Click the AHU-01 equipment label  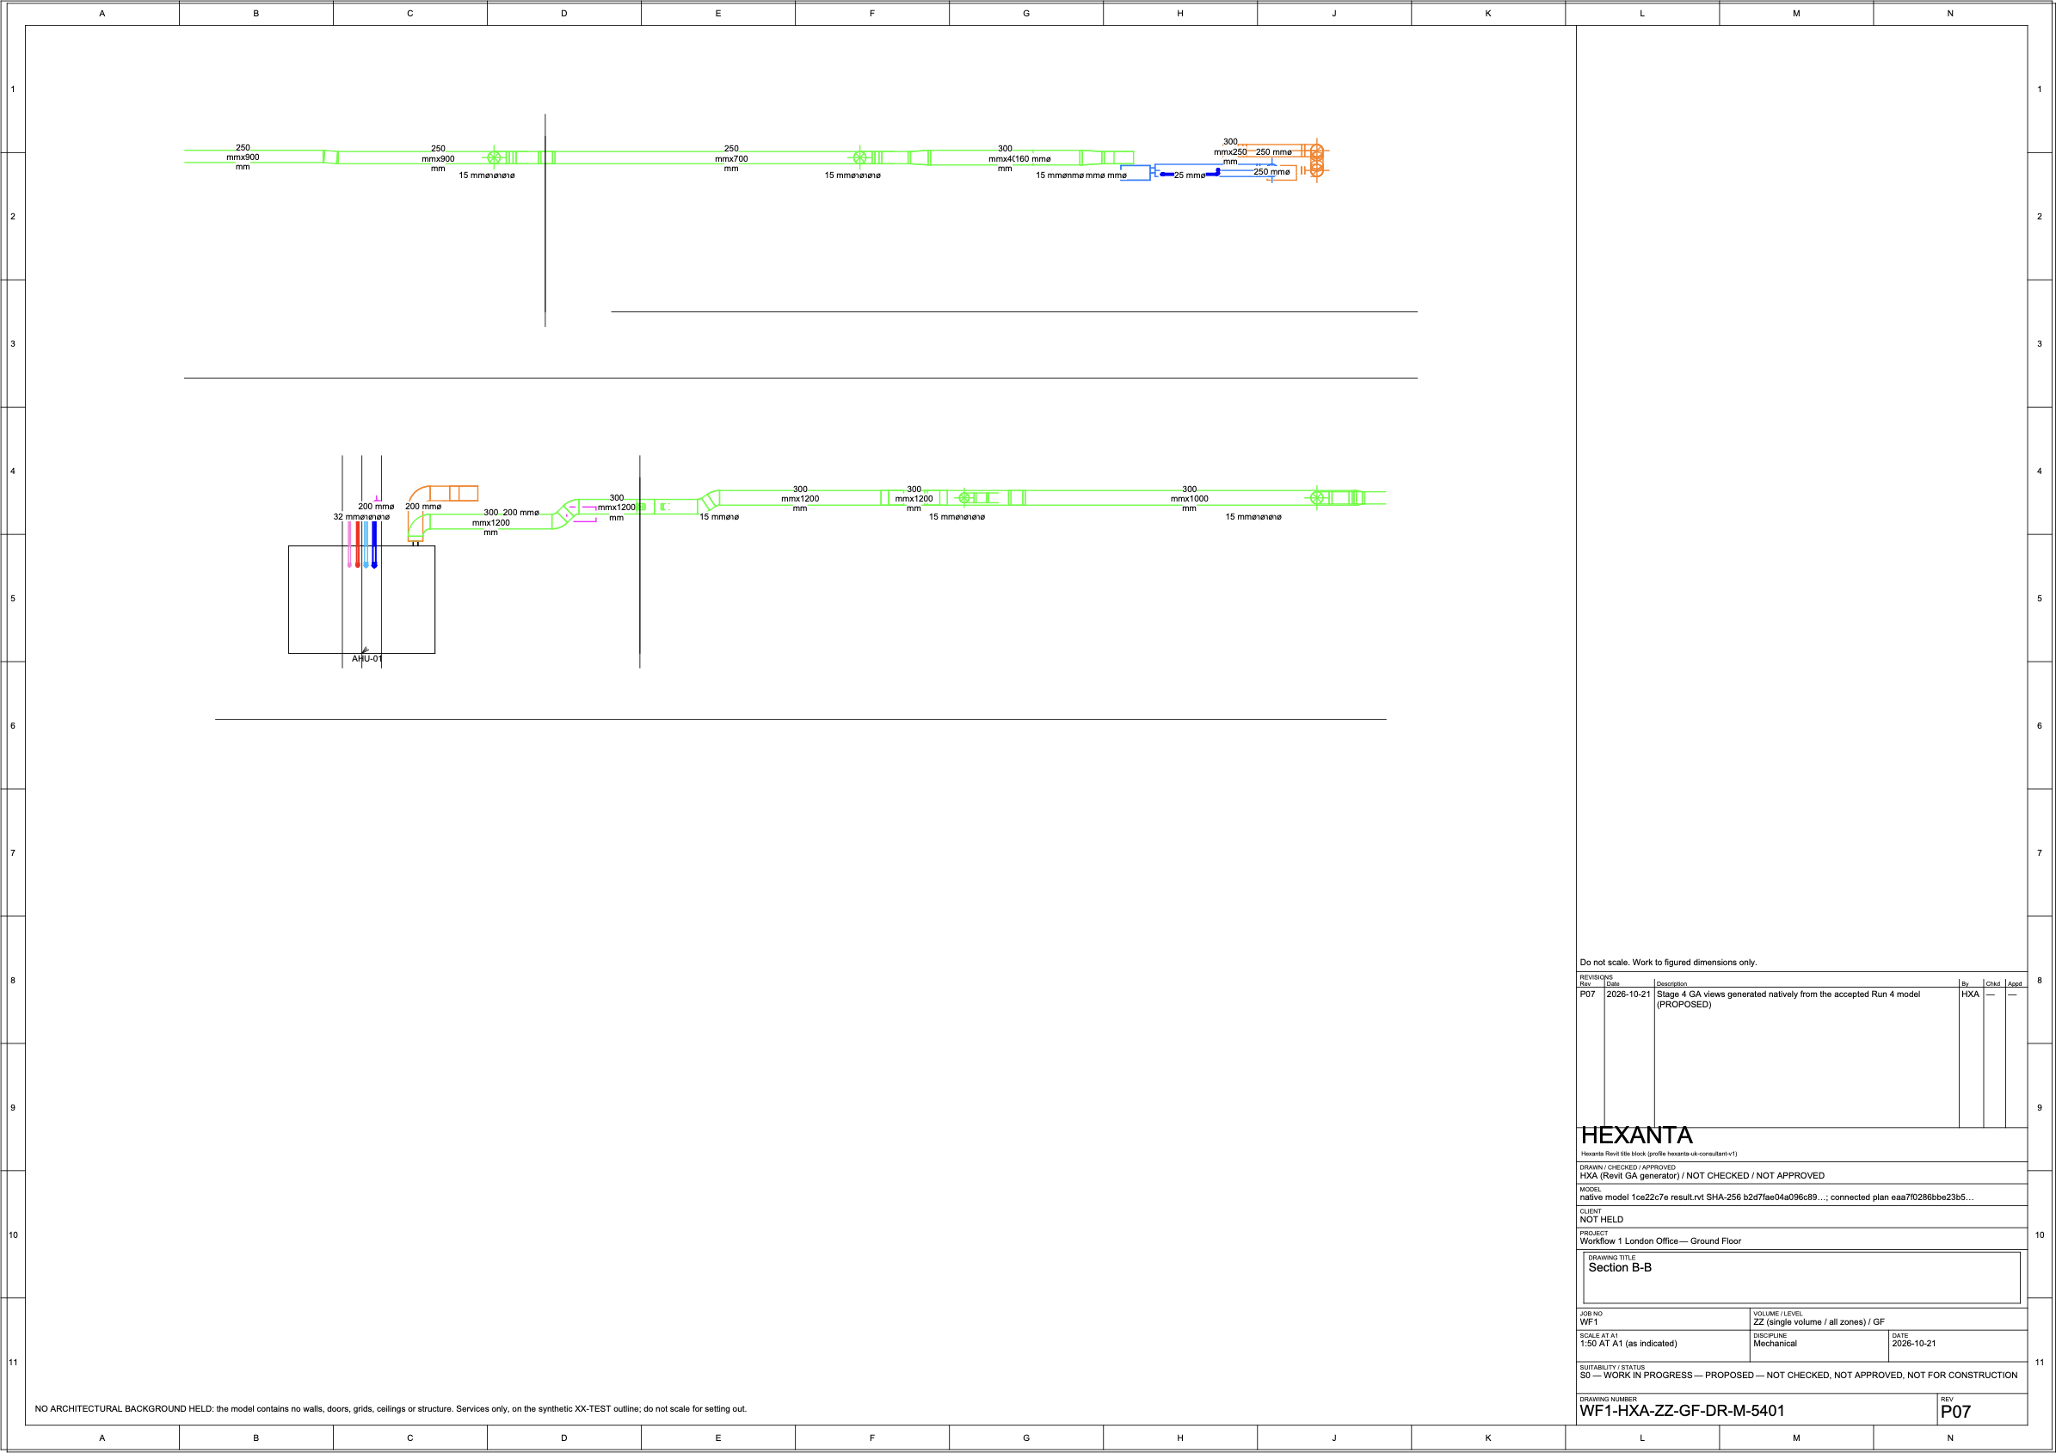[x=367, y=659]
